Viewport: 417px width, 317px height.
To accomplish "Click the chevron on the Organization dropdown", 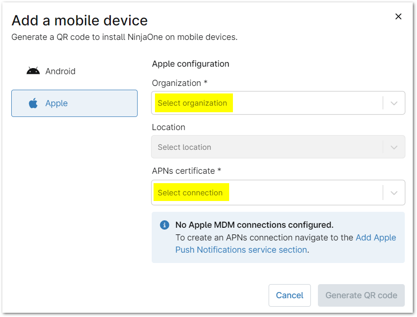I will coord(394,102).
